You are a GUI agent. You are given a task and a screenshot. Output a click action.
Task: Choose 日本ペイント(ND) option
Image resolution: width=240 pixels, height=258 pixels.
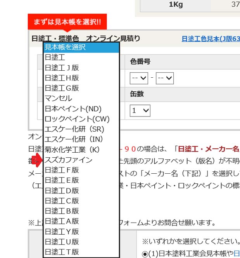point(81,109)
